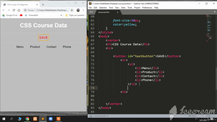Open Windows taskbar search
This screenshot has height=122, width=217.
point(12,119)
